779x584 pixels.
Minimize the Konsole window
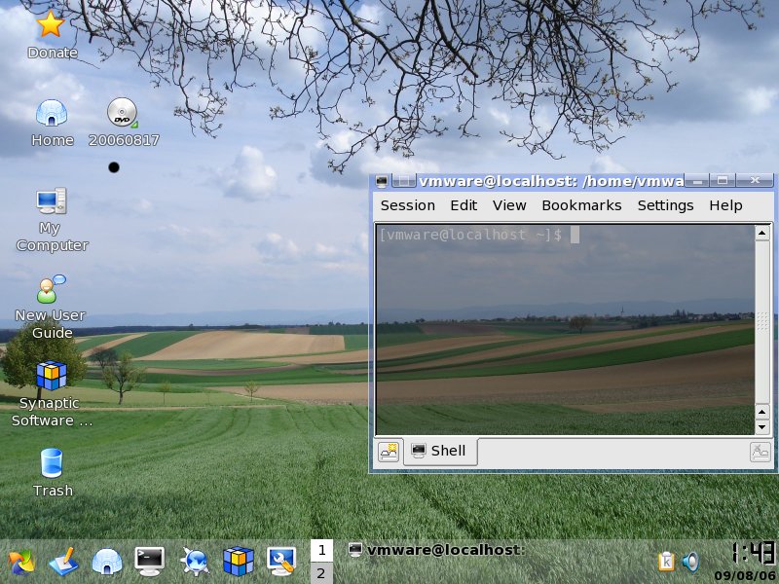coord(697,181)
